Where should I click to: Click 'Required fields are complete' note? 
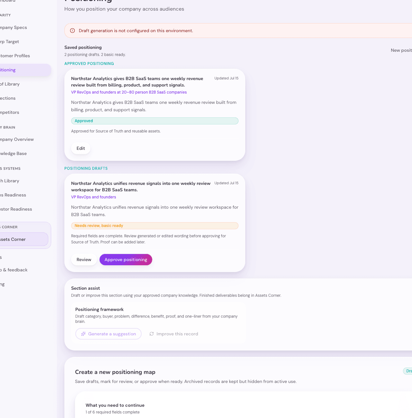coord(148,239)
